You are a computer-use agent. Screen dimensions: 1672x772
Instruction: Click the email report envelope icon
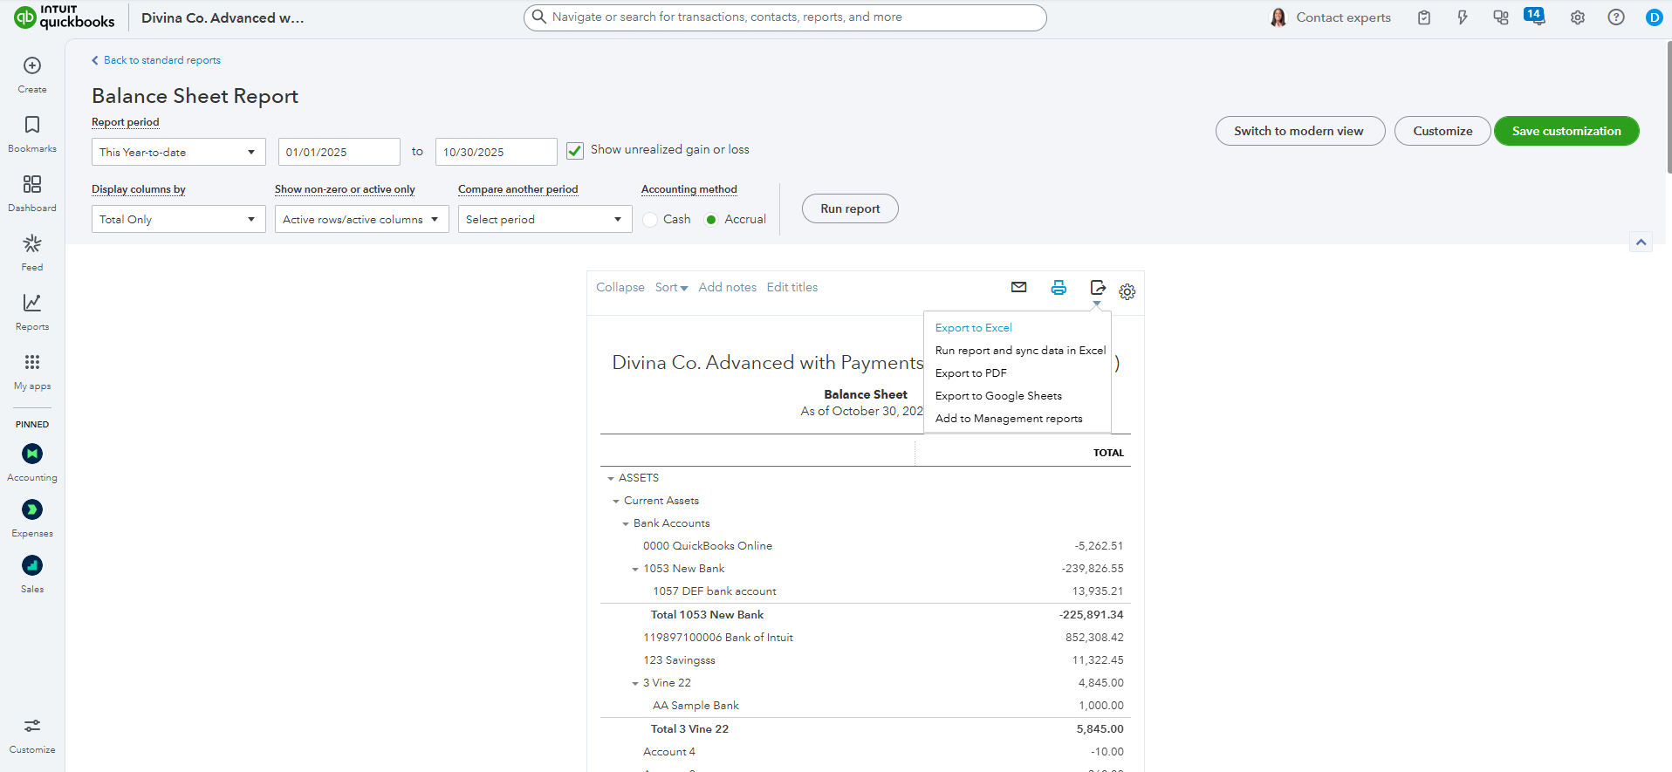(x=1018, y=287)
